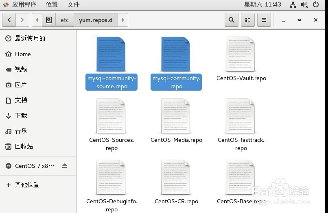The image size is (328, 213).
Task: Maximize the file manager window
Action: coord(300,20)
